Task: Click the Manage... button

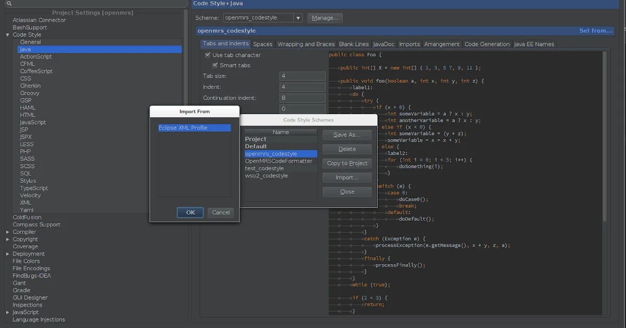Action: 325,18
